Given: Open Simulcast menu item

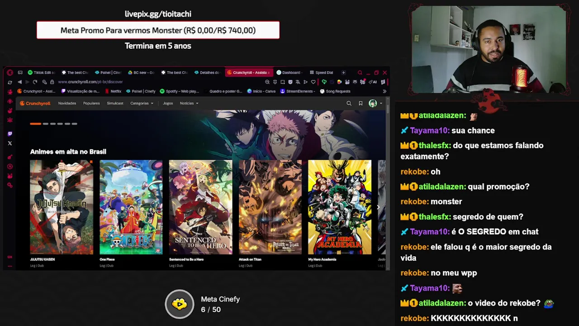Looking at the screenshot, I should [115, 103].
